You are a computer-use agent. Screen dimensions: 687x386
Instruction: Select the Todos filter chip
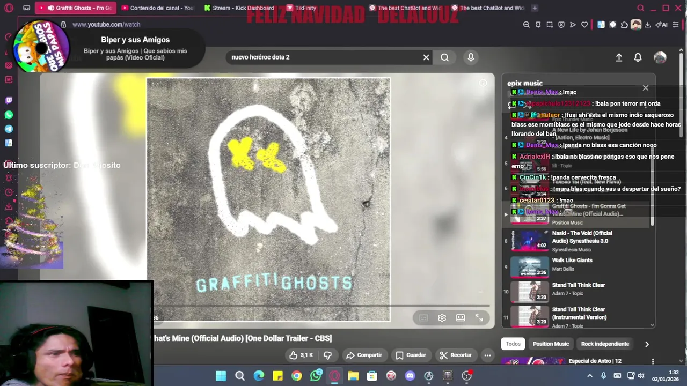pyautogui.click(x=513, y=344)
